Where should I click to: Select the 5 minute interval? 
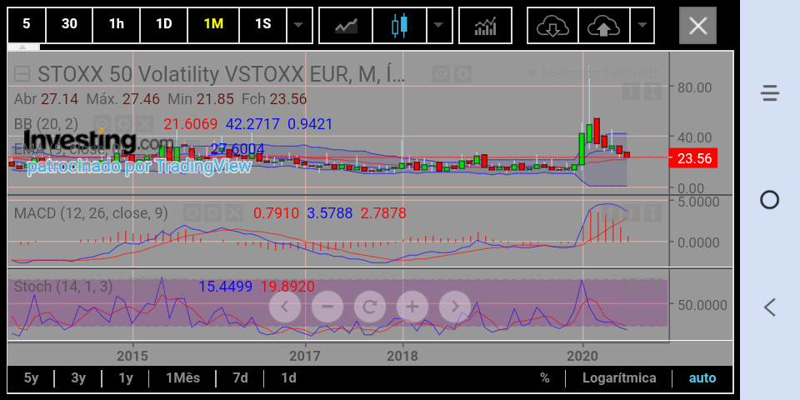(x=27, y=24)
